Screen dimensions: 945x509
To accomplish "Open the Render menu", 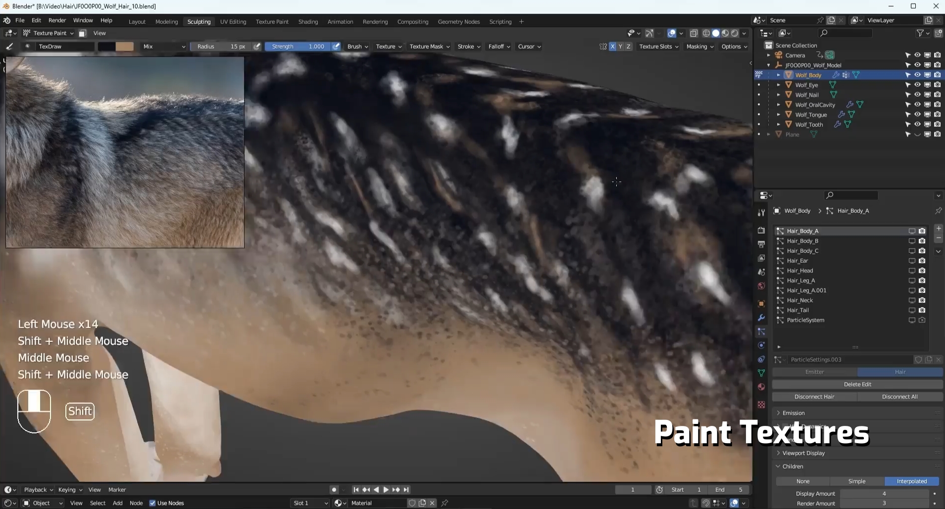I will 57,20.
